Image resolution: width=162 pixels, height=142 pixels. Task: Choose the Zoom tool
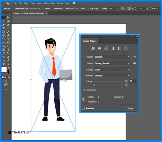8,64
